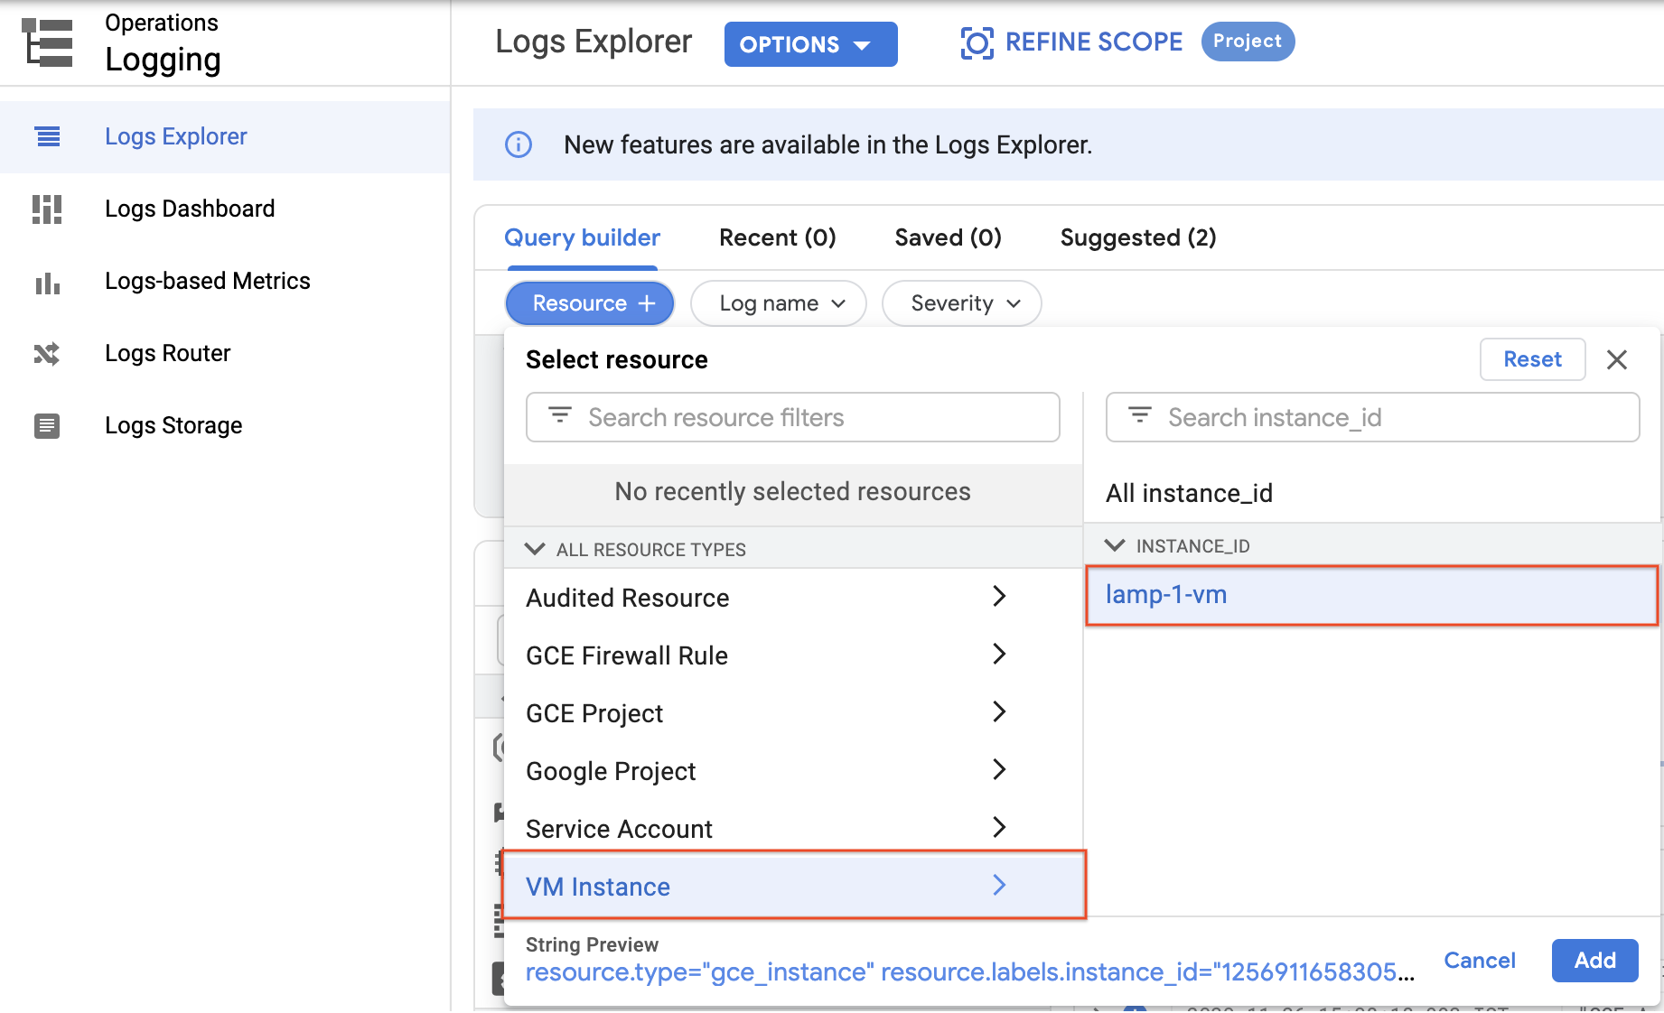The width and height of the screenshot is (1664, 1013).
Task: Click filter icon in instance_id search box
Action: pyautogui.click(x=1140, y=415)
